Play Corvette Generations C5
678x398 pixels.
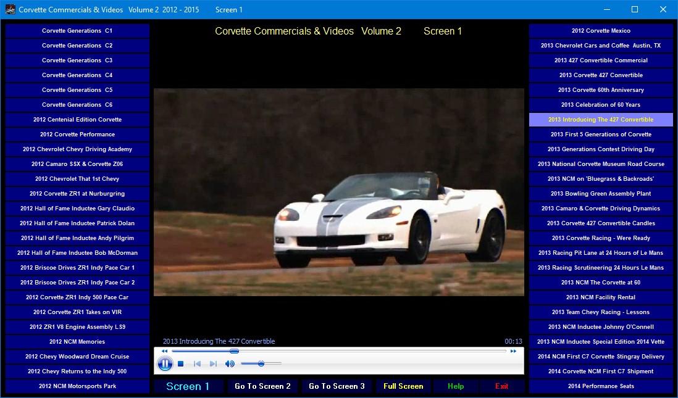(x=77, y=90)
